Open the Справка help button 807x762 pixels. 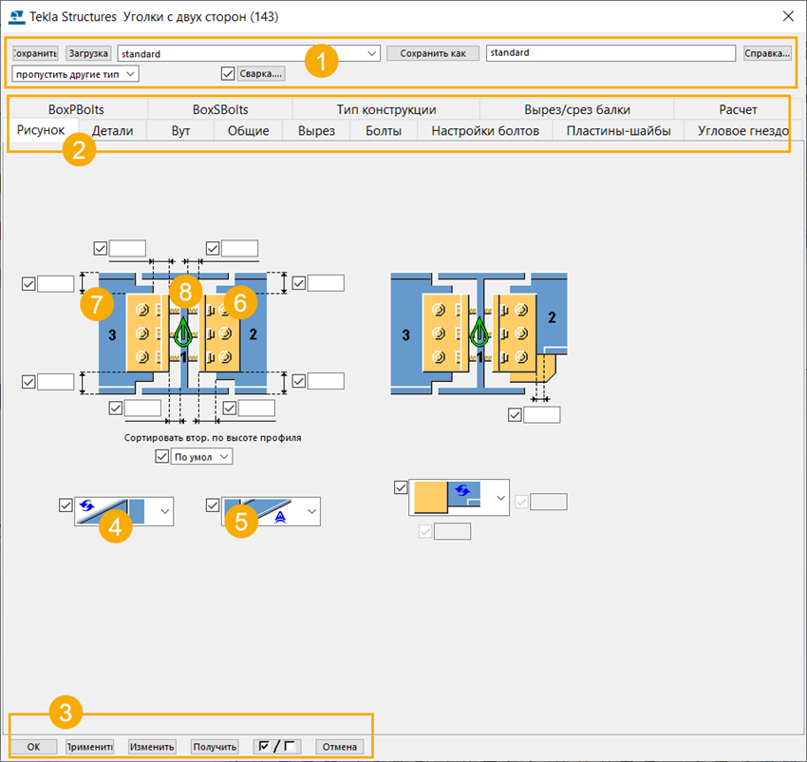tap(767, 53)
